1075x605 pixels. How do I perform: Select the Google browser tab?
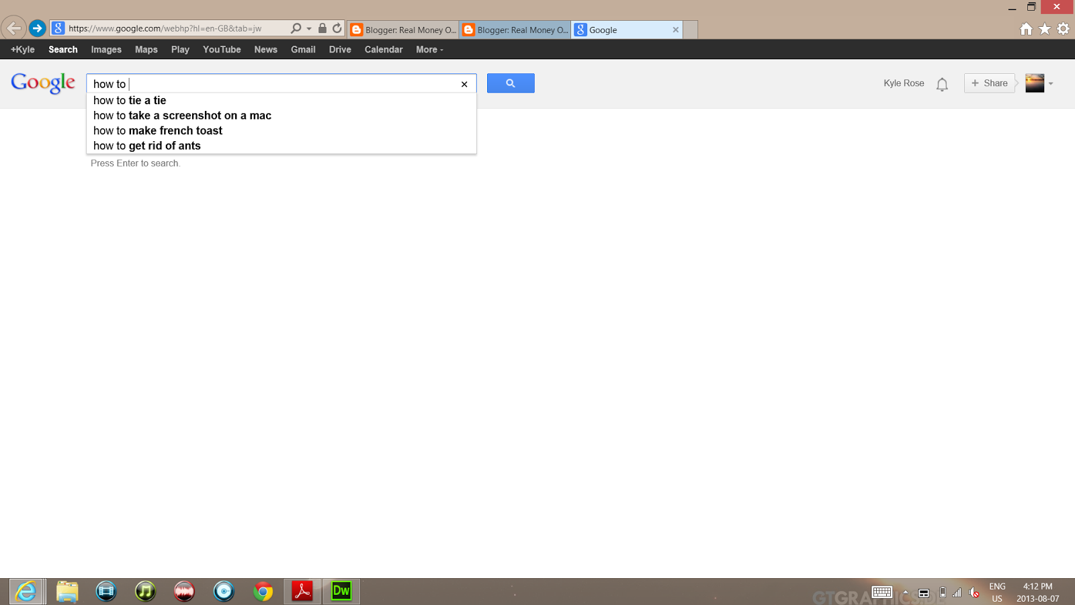627,30
